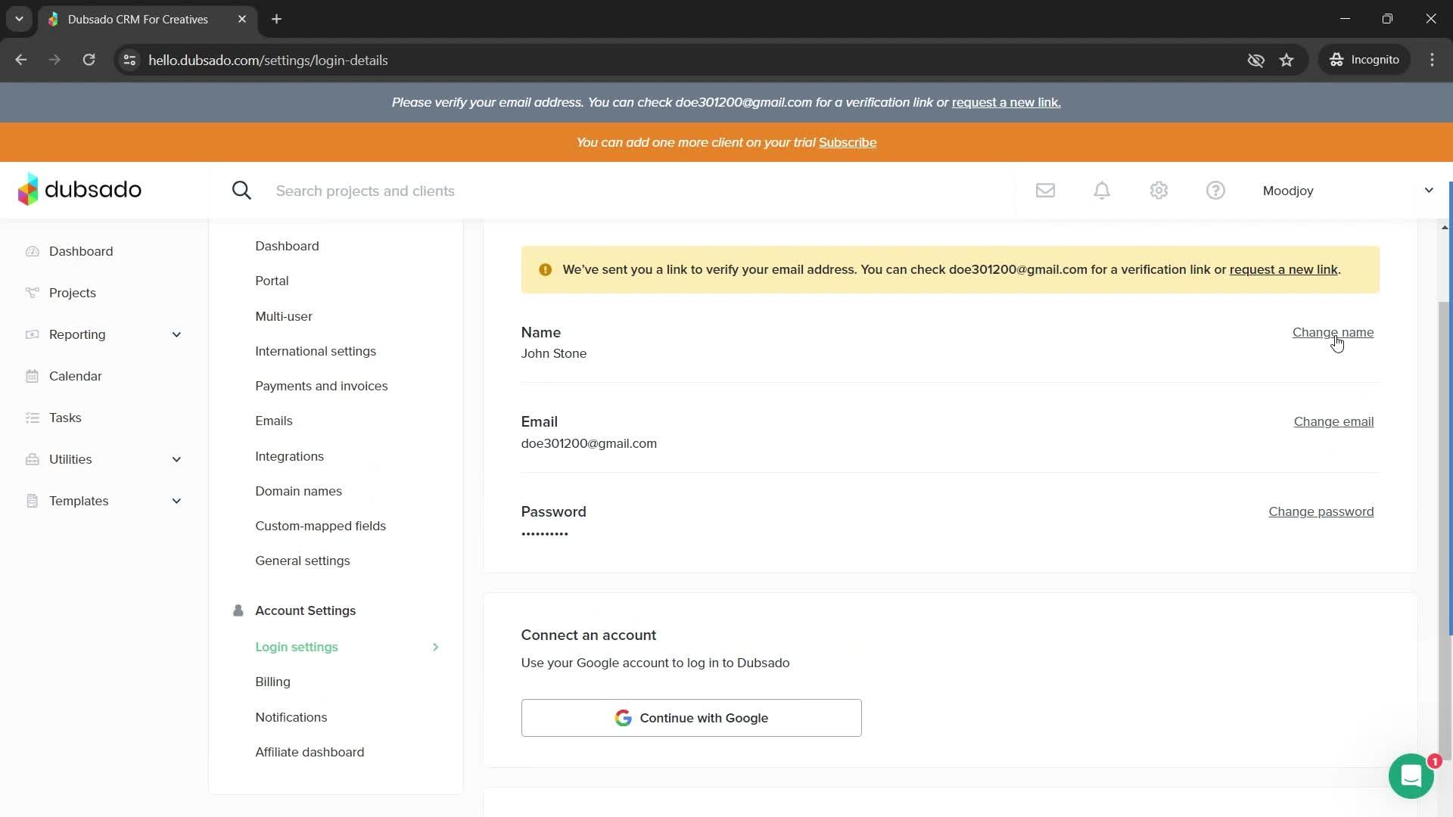Screen dimensions: 1453x817
Task: Select Notifications in Account Settings
Action: (291, 717)
